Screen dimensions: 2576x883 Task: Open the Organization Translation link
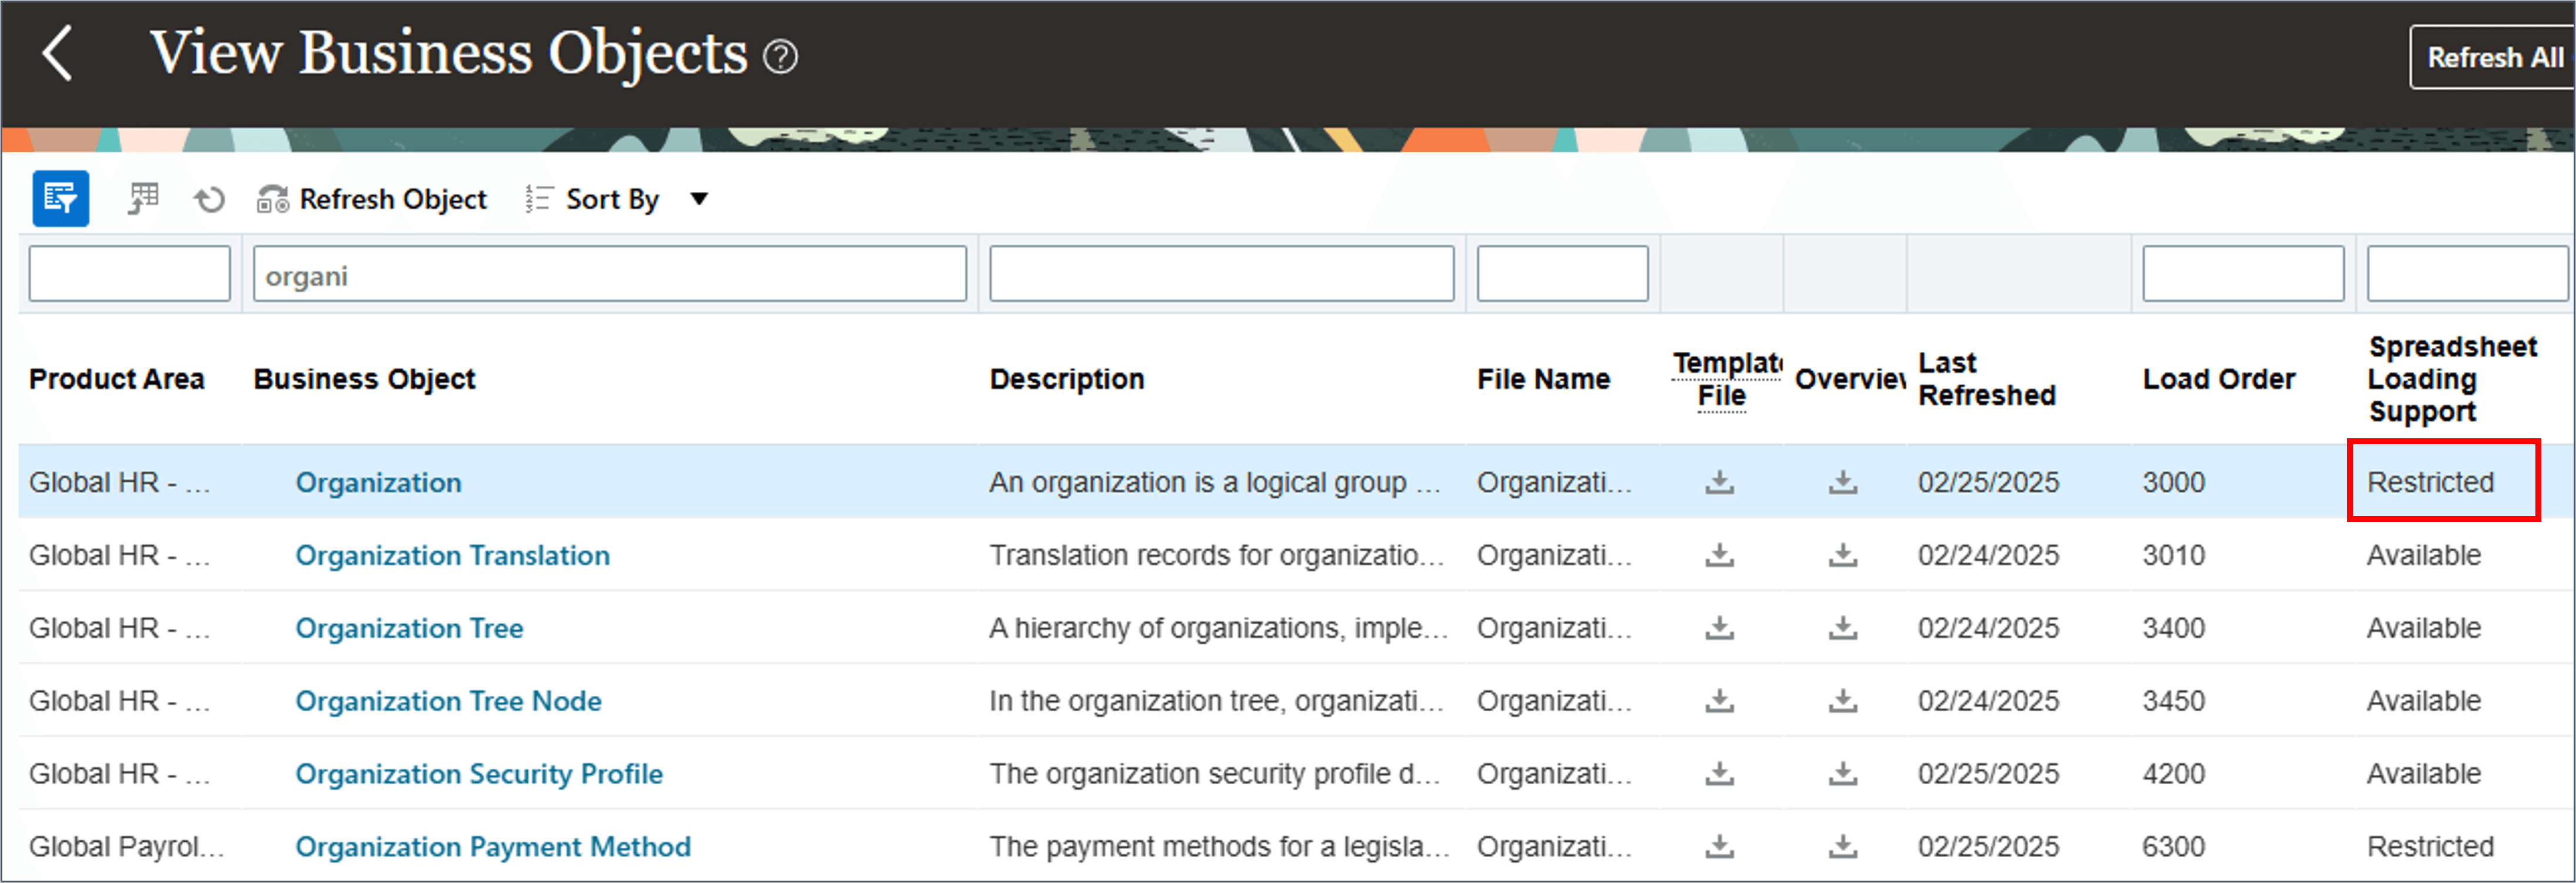[x=452, y=555]
